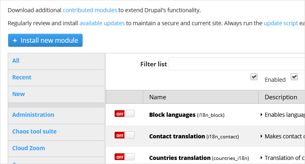The height and width of the screenshot is (164, 305).
Task: Open the available updates link
Action: [x=102, y=23]
